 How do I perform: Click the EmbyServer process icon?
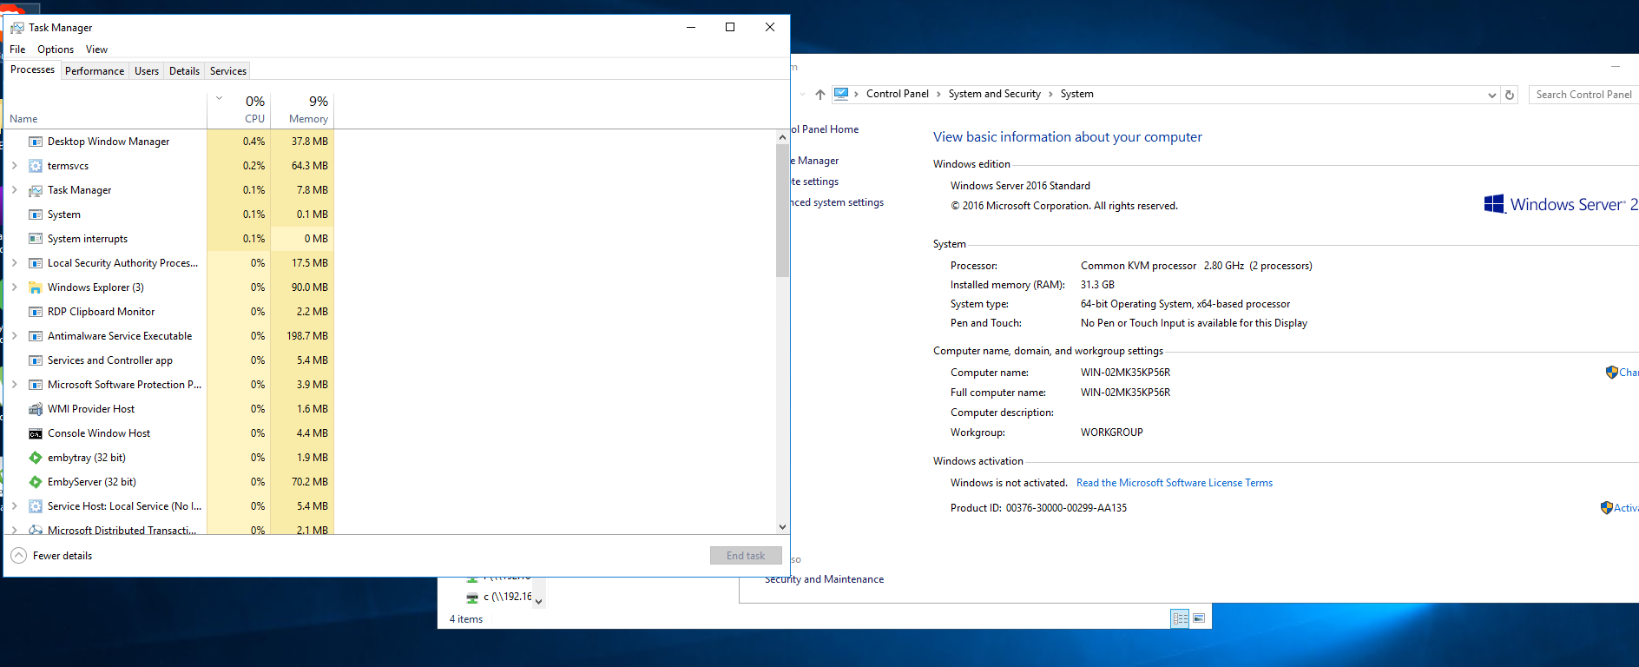(x=36, y=482)
